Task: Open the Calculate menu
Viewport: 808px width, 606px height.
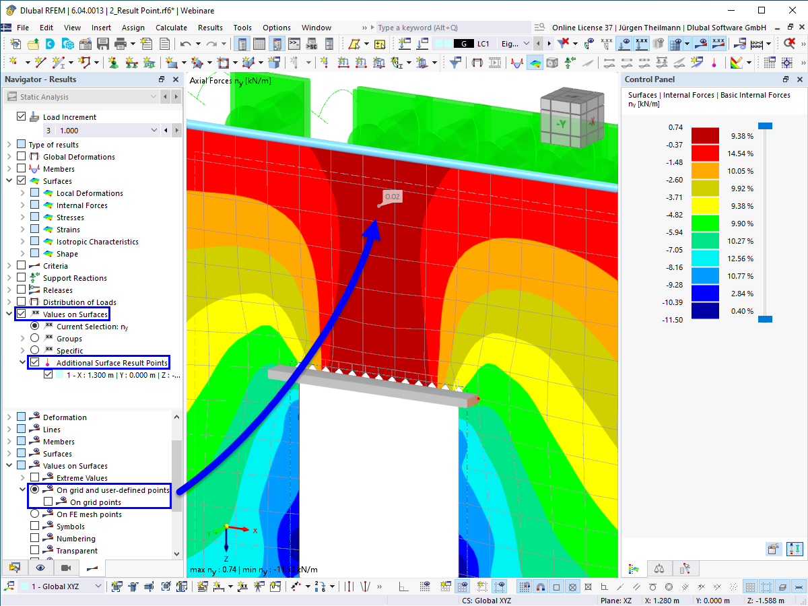Action: 171,28
